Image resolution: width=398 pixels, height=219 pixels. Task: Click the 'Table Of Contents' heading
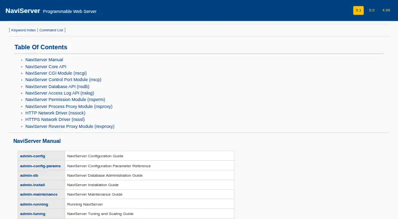[x=41, y=47]
